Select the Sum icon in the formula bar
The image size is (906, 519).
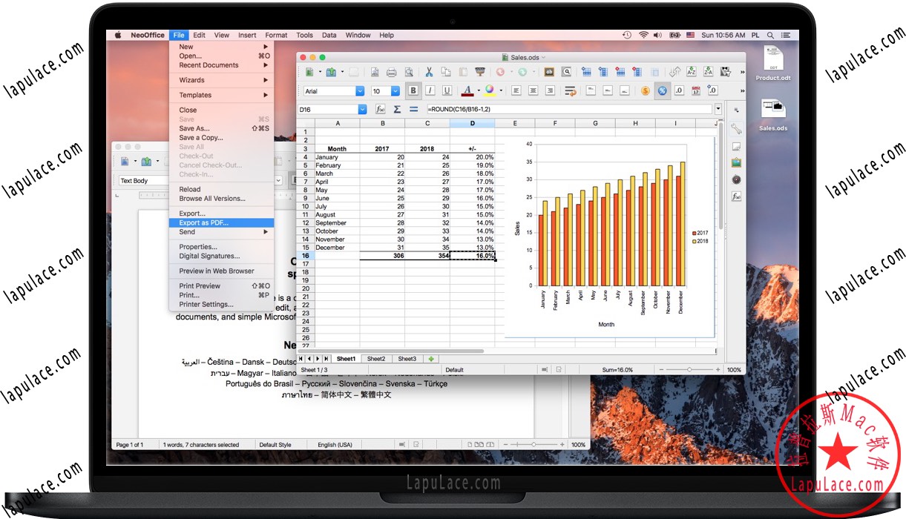(x=397, y=109)
